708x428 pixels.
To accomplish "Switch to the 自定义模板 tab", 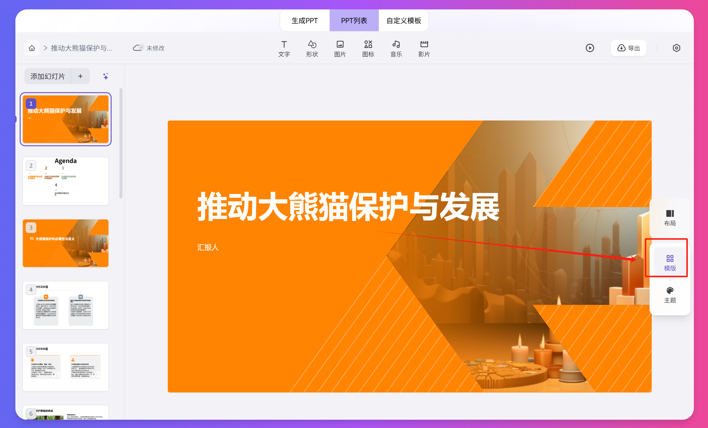I will 403,21.
